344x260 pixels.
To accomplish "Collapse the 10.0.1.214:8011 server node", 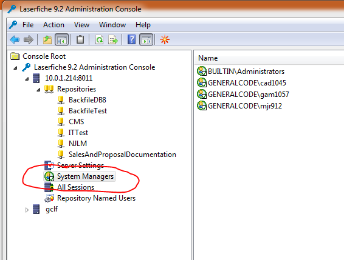I will [x=27, y=79].
